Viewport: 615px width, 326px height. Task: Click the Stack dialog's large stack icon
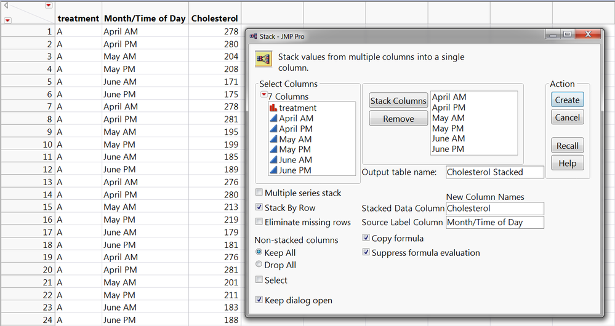pyautogui.click(x=264, y=60)
